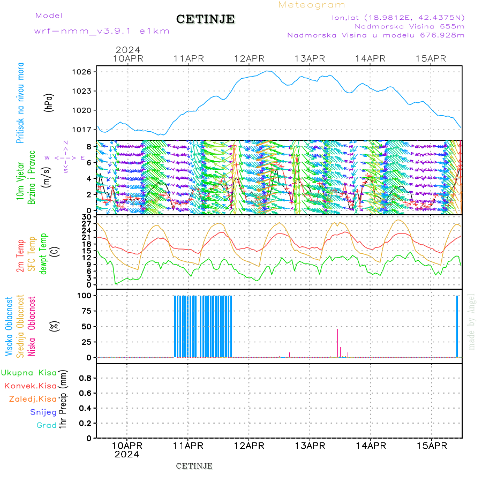482x482 pixels.
Task: Click the bold CETINJE heading above the charts
Action: coord(205,19)
